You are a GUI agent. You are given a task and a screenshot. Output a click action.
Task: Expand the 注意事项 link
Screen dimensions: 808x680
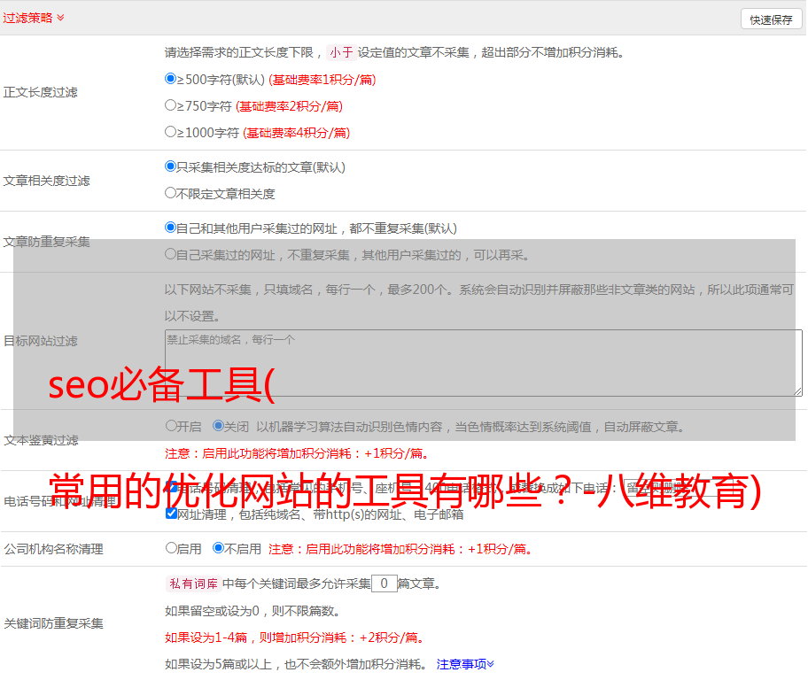[465, 664]
